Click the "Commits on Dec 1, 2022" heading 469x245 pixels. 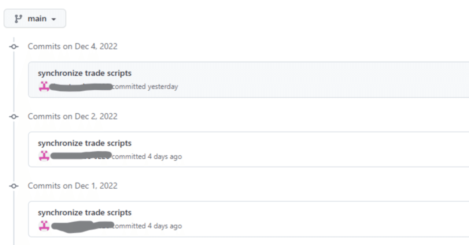coord(73,186)
